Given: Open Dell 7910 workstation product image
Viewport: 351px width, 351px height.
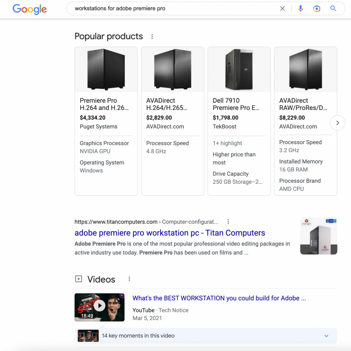Looking at the screenshot, I should pyautogui.click(x=239, y=69).
